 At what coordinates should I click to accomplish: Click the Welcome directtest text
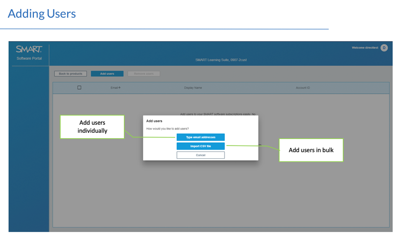[x=365, y=48]
